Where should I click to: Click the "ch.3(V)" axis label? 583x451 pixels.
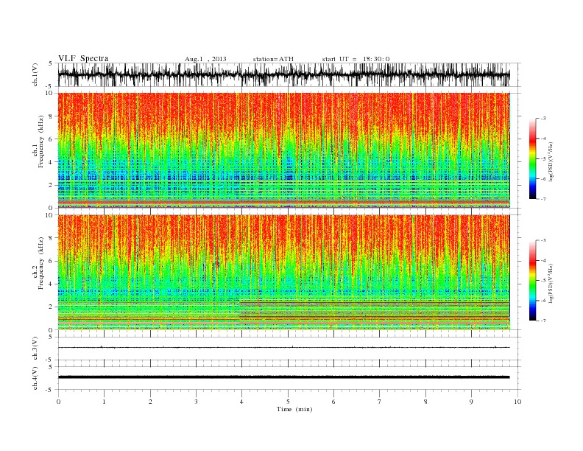point(35,349)
